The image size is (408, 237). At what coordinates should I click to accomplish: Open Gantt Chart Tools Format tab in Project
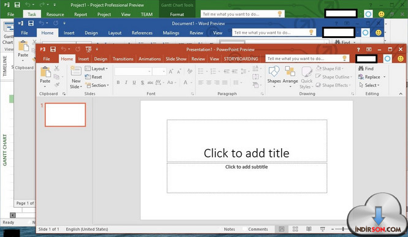coord(177,14)
